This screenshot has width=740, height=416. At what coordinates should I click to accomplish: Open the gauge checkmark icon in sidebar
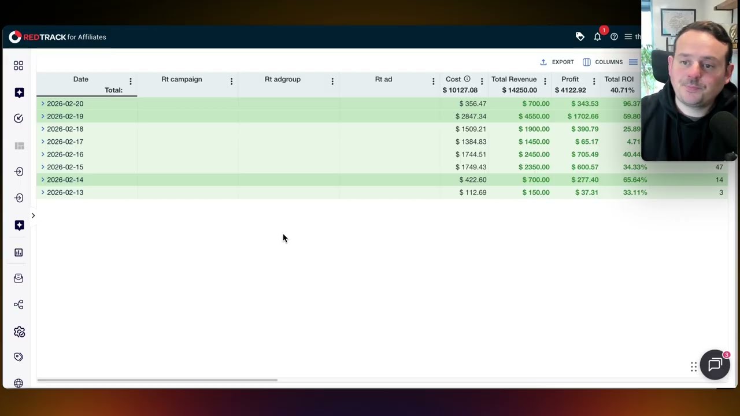(18, 118)
